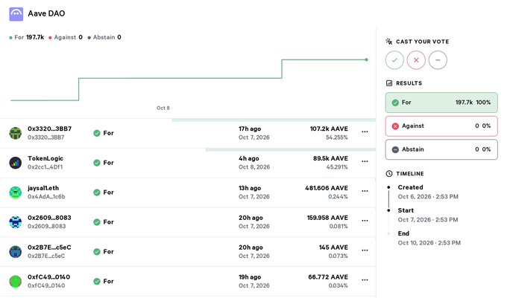Click 89.5k AAVE voting power value
Image resolution: width=507 pixels, height=298 pixels.
pos(330,158)
